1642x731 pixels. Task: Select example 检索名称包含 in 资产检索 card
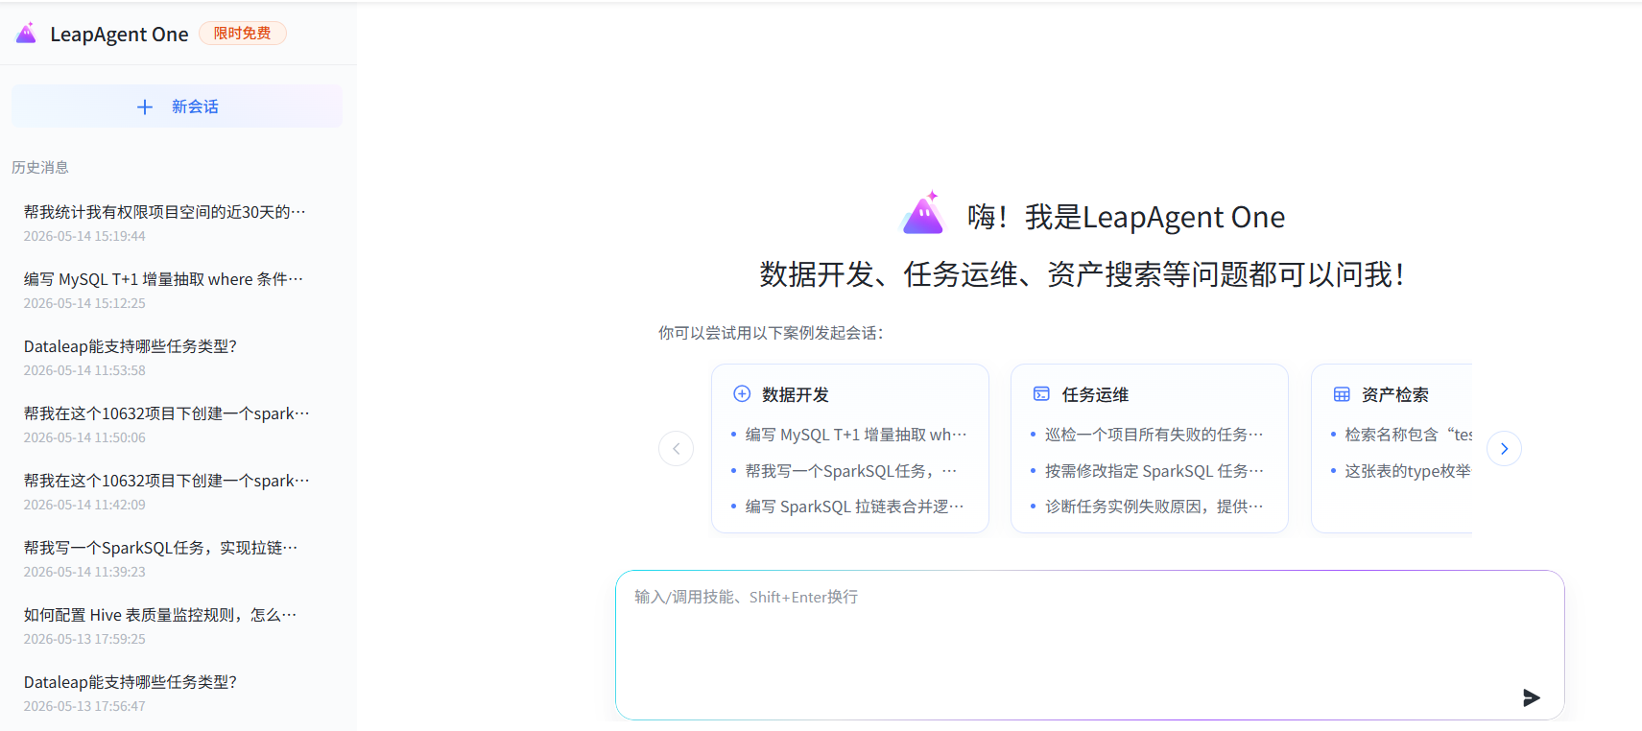point(1408,435)
